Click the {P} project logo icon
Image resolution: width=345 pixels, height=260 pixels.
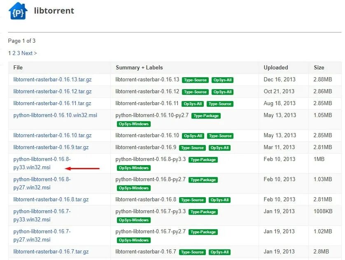pyautogui.click(x=17, y=10)
